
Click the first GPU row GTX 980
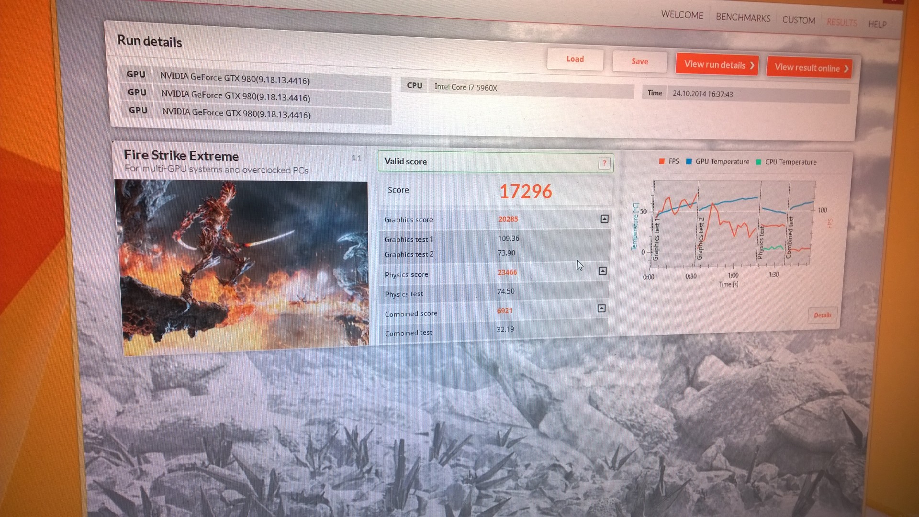[x=255, y=79]
